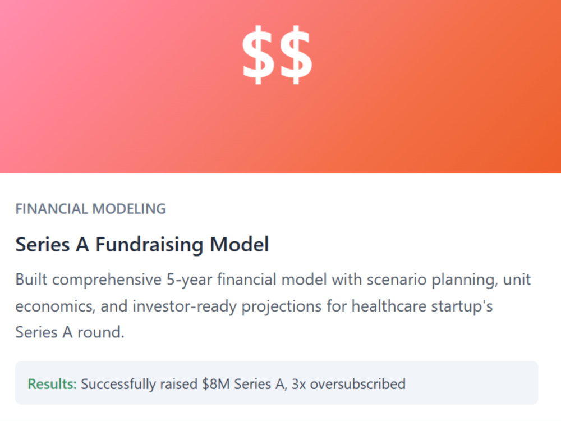This screenshot has width=561, height=421.
Task: Click the pink corner of the banner
Action: click(15, 15)
